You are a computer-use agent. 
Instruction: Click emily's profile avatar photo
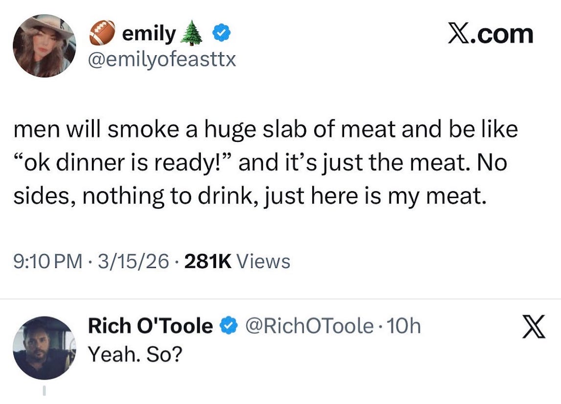44,45
